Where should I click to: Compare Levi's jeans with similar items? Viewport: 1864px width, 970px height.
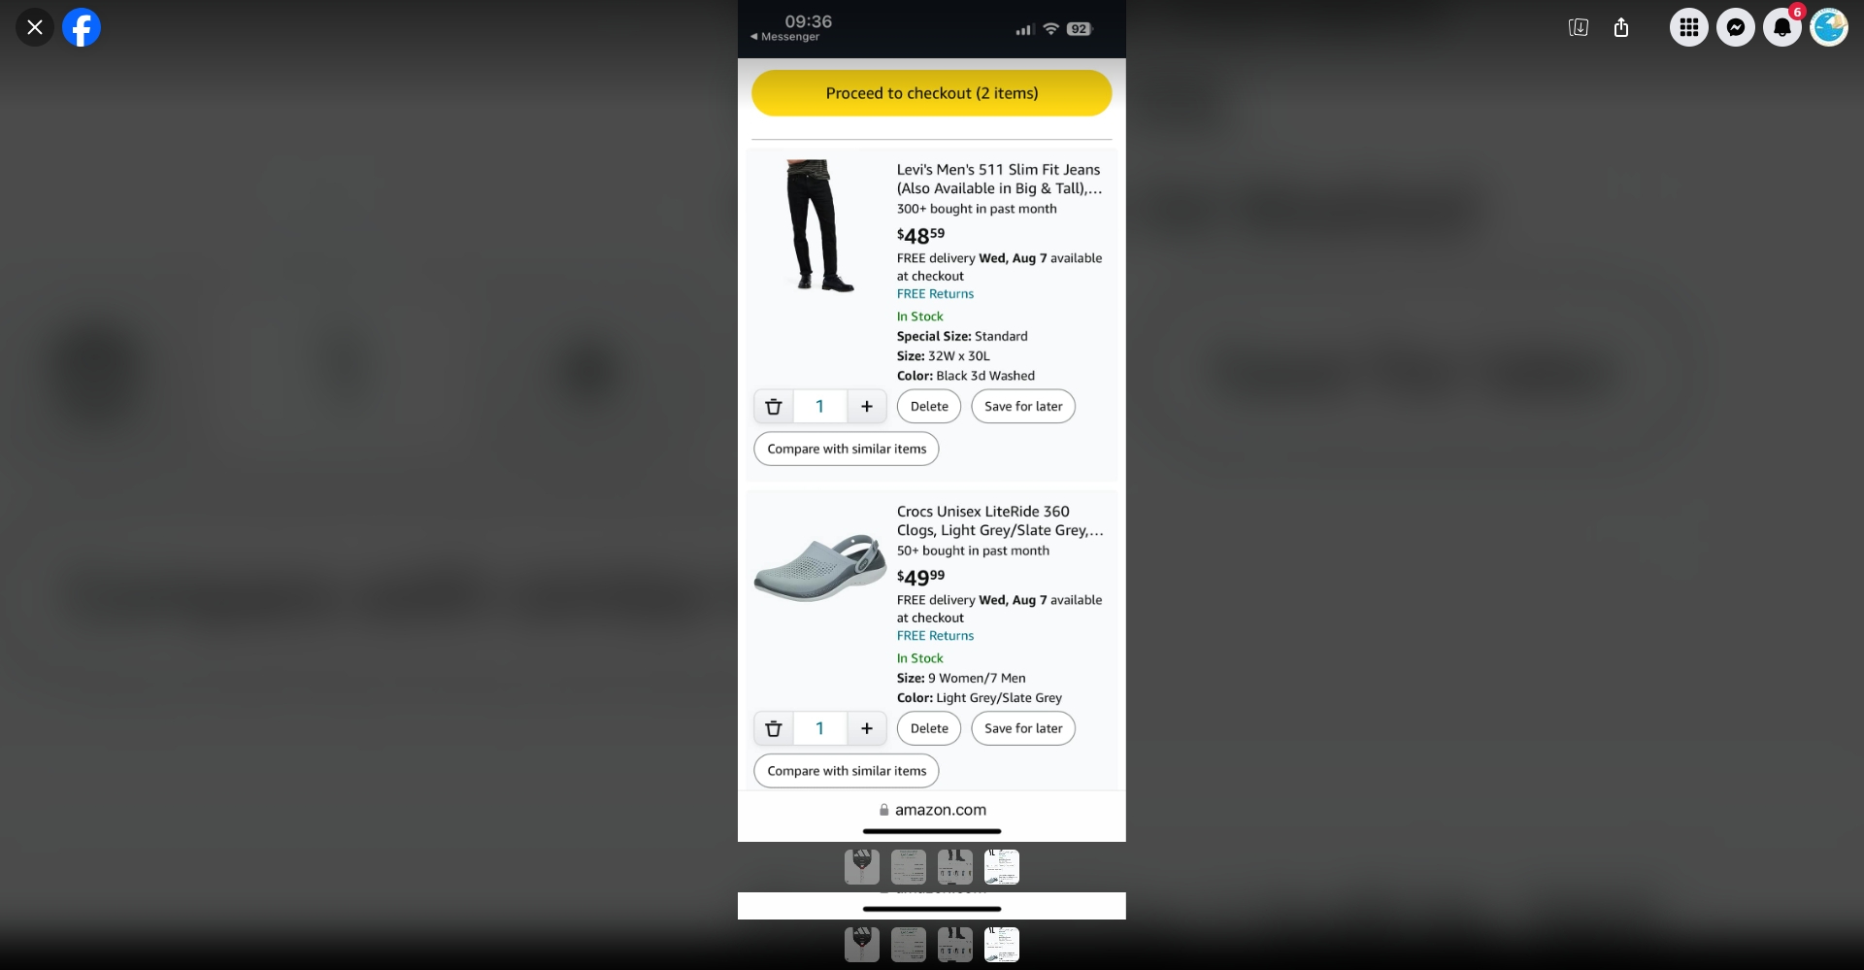point(847,449)
